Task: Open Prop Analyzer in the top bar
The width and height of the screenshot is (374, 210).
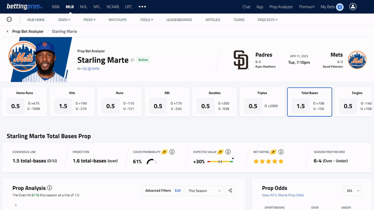Action: click(281, 7)
